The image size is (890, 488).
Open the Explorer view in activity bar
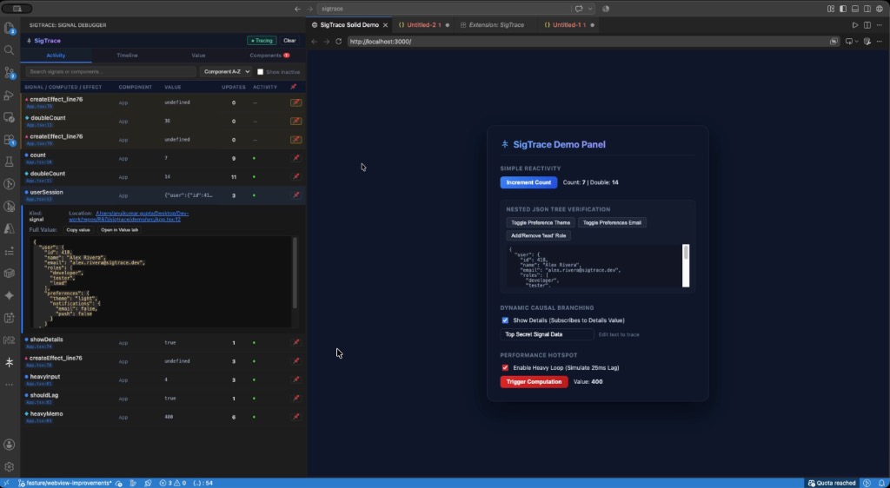coord(9,28)
